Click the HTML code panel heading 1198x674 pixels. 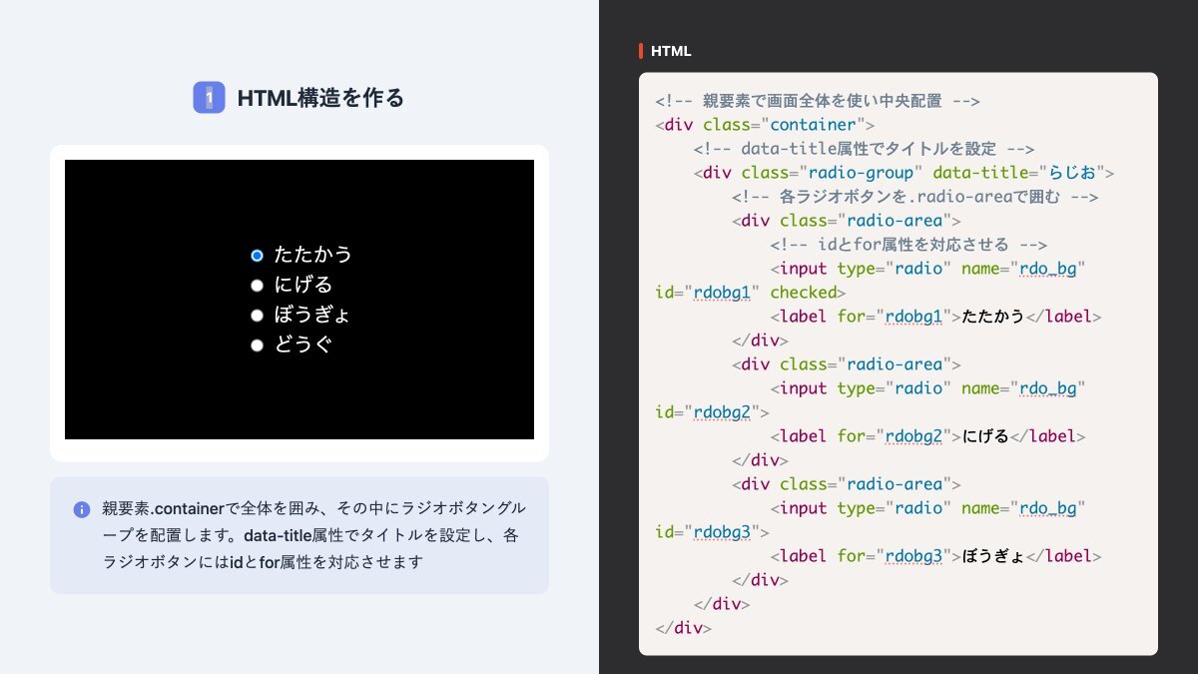click(670, 51)
